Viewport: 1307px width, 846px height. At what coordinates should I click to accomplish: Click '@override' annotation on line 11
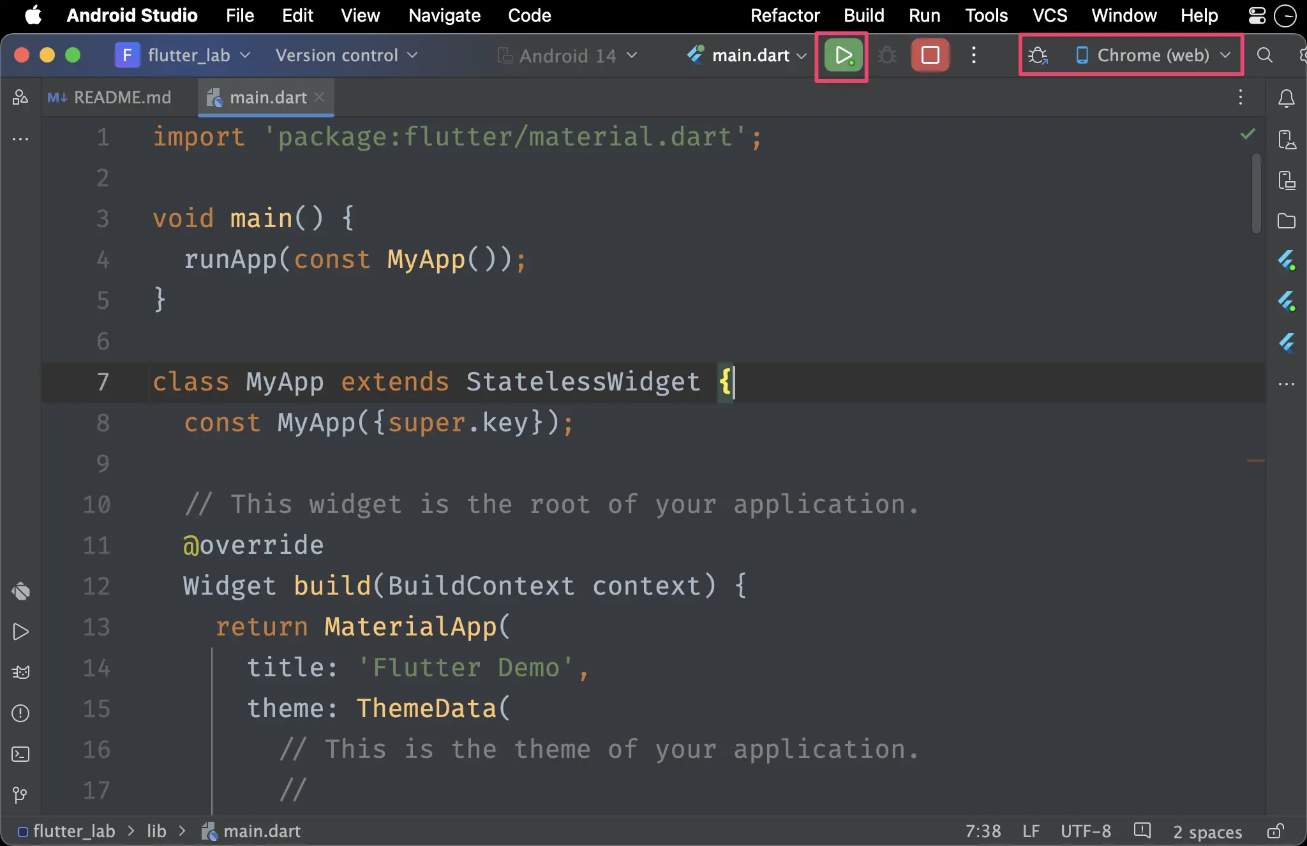click(x=253, y=545)
